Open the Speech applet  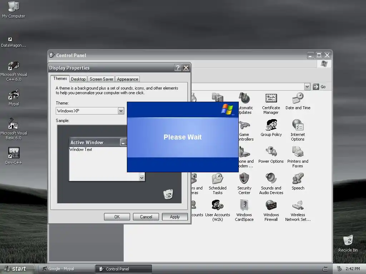[298, 182]
